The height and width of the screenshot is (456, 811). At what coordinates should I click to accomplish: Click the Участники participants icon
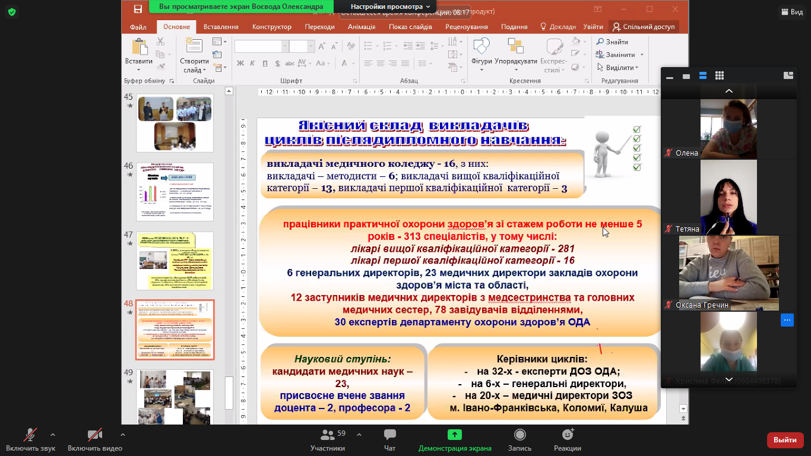point(327,435)
